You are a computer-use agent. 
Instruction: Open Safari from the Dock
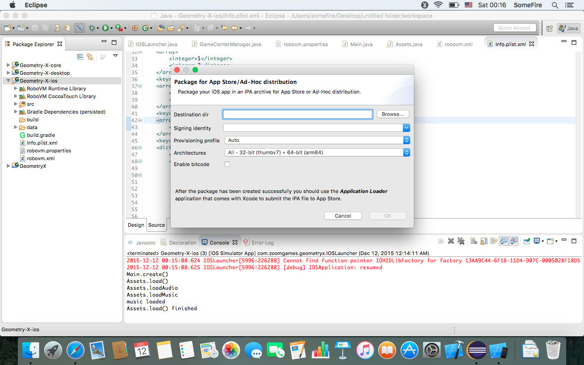(x=75, y=350)
